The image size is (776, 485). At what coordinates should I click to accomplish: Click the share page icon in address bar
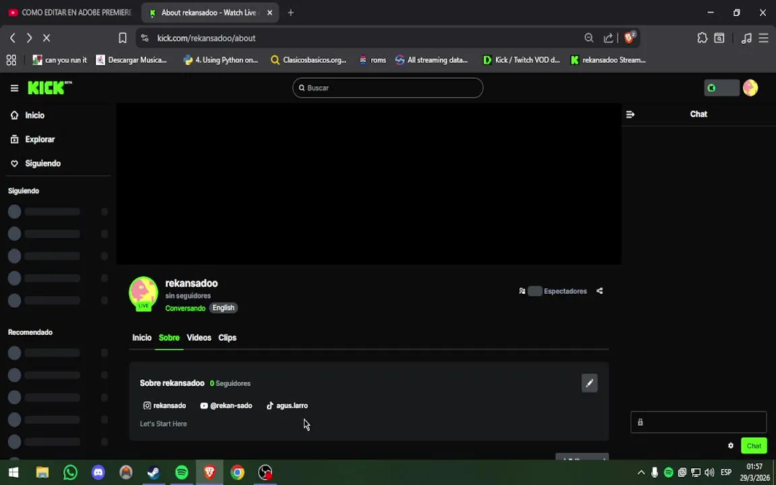click(608, 38)
